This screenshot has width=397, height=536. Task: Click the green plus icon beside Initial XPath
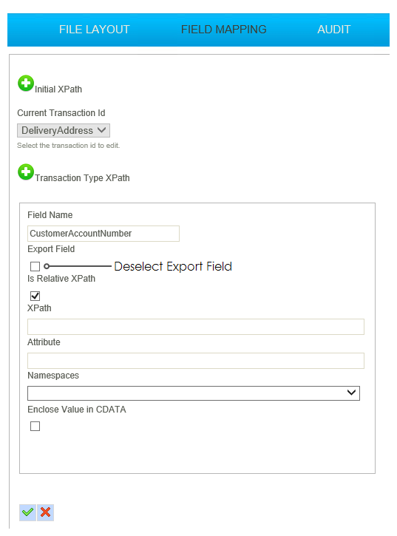point(26,84)
